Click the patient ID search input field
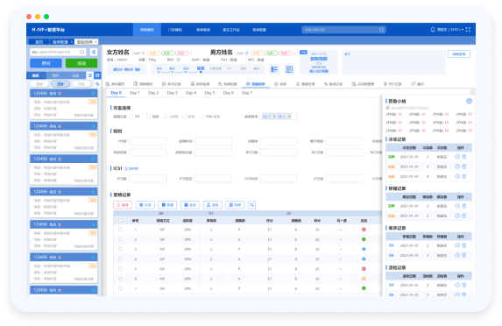The height and width of the screenshot is (326, 502). [x=54, y=52]
